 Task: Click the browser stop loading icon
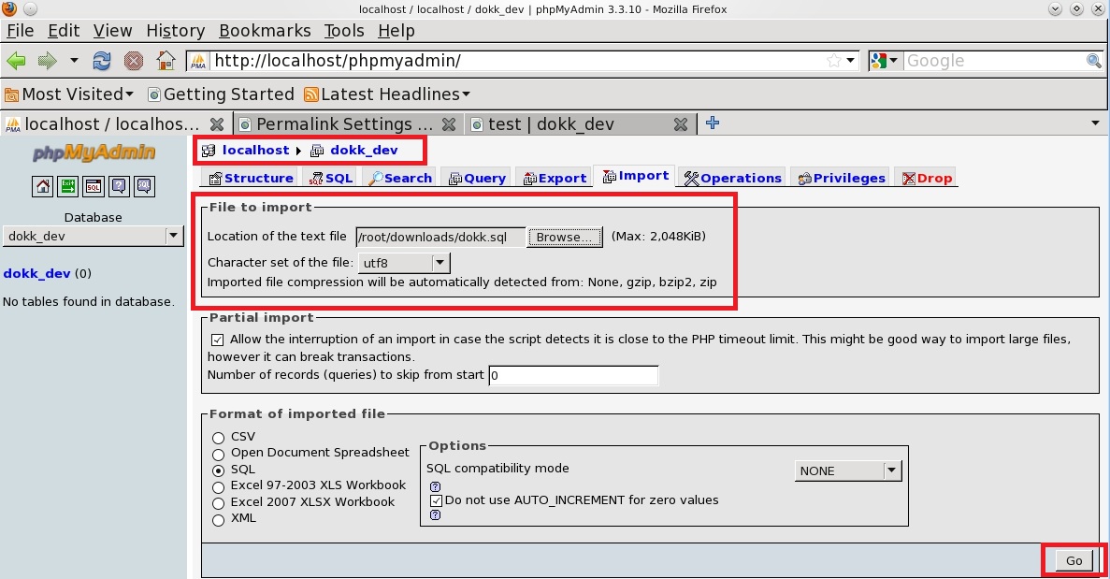[x=134, y=61]
